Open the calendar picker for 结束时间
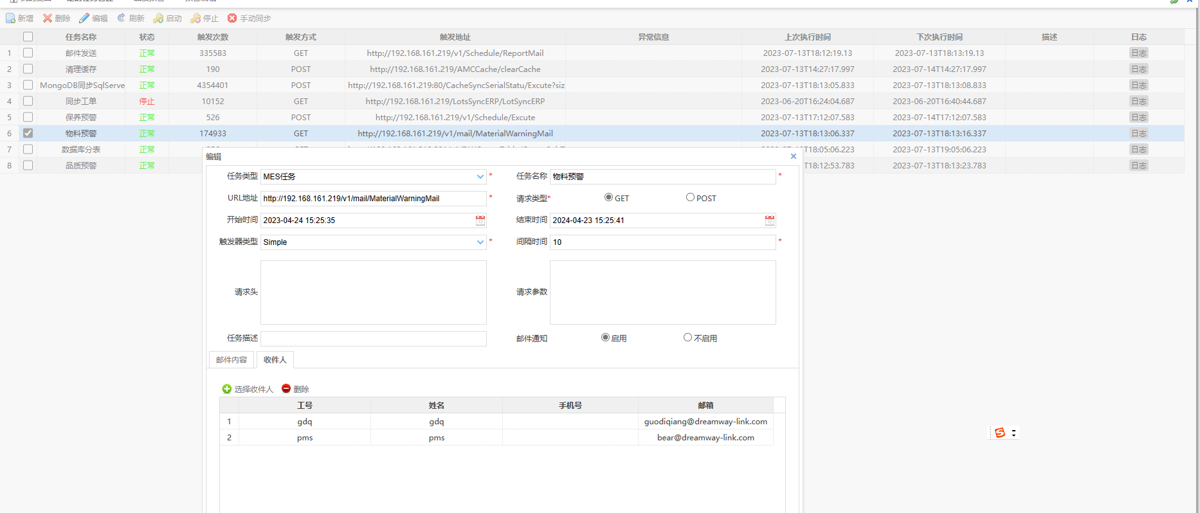The height and width of the screenshot is (513, 1200). 770,221
